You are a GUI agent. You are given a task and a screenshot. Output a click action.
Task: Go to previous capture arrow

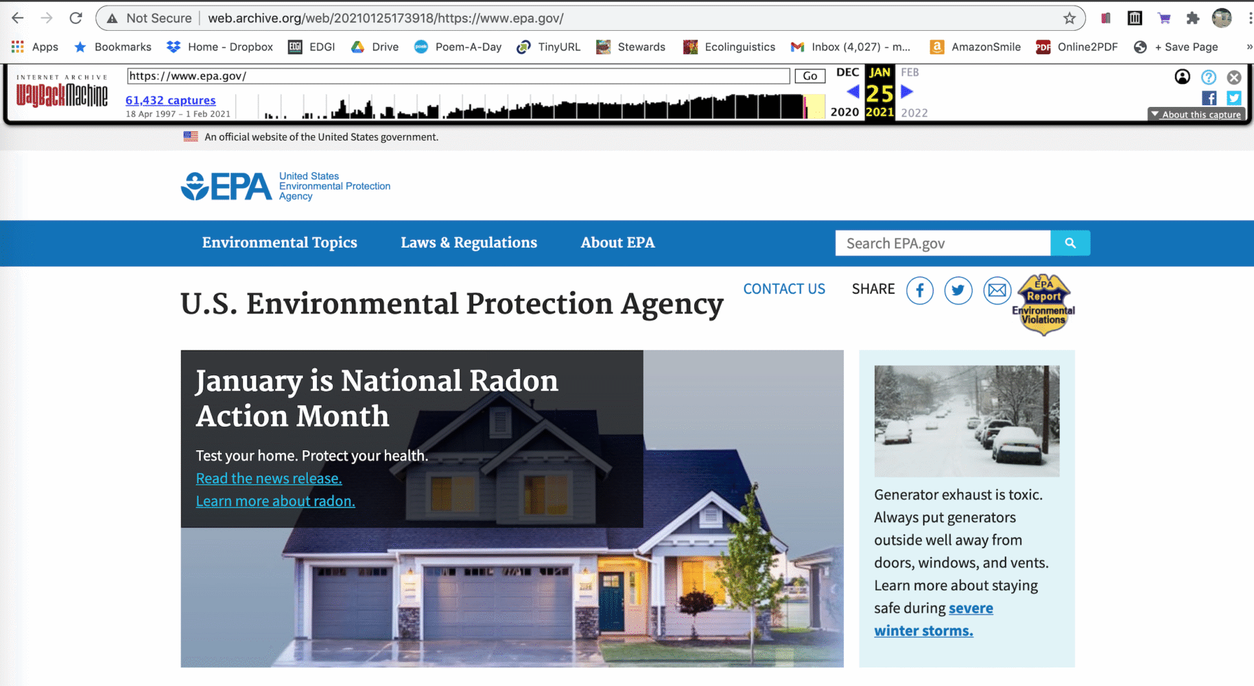point(853,91)
